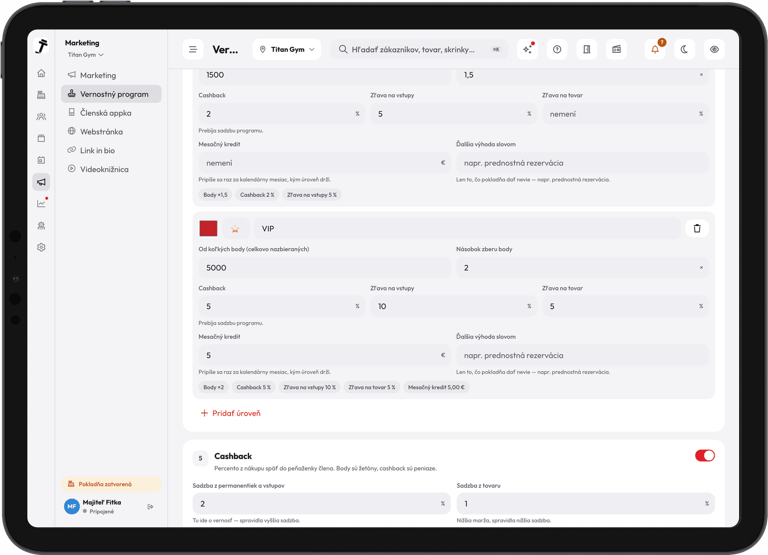Viewport: 768px width, 555px height.
Task: Disable the Cashback toggle switch
Action: pos(705,456)
